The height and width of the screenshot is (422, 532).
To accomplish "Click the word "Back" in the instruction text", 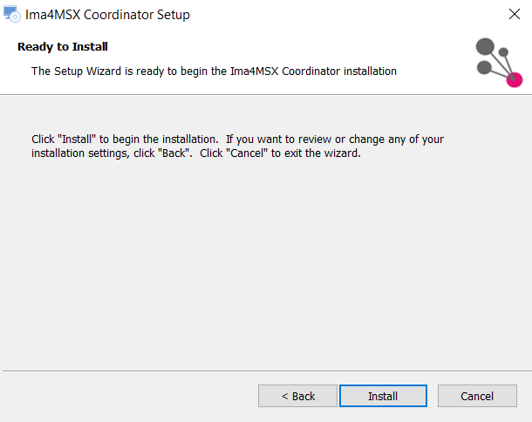I will coord(174,153).
